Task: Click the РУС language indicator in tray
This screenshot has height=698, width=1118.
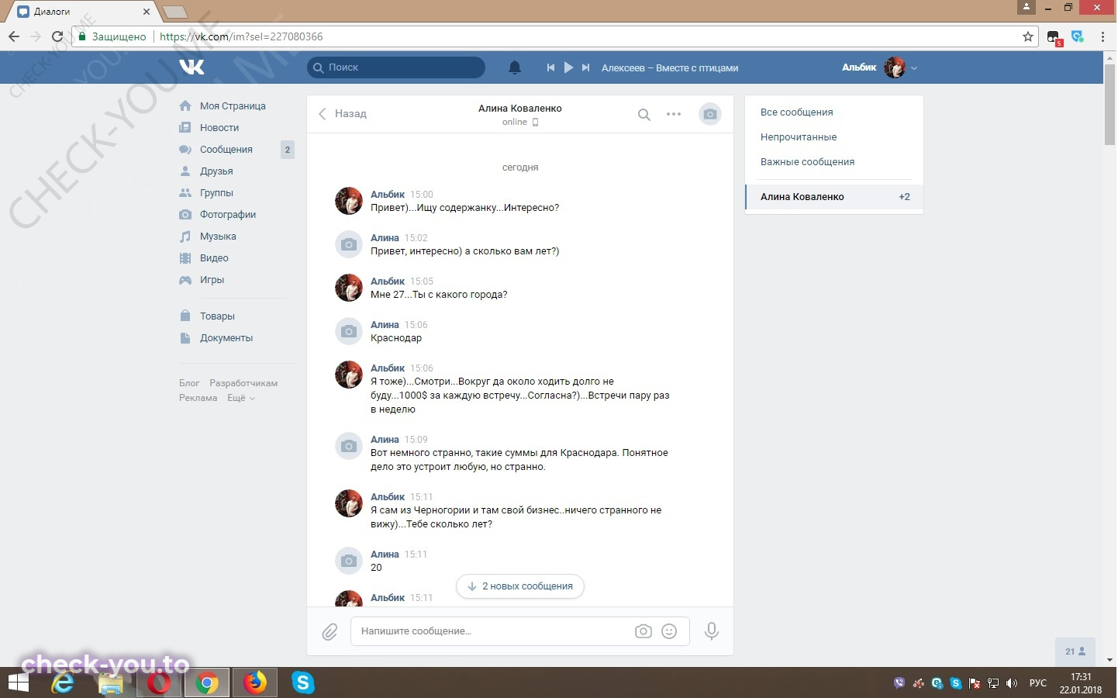Action: 1037,683
